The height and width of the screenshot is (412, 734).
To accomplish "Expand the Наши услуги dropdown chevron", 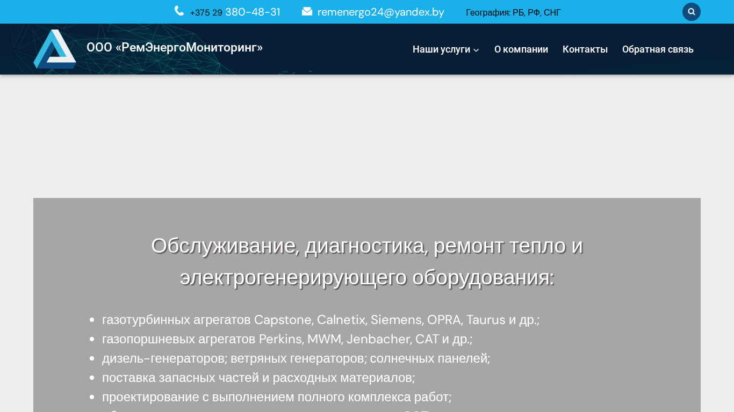I will click(x=476, y=50).
